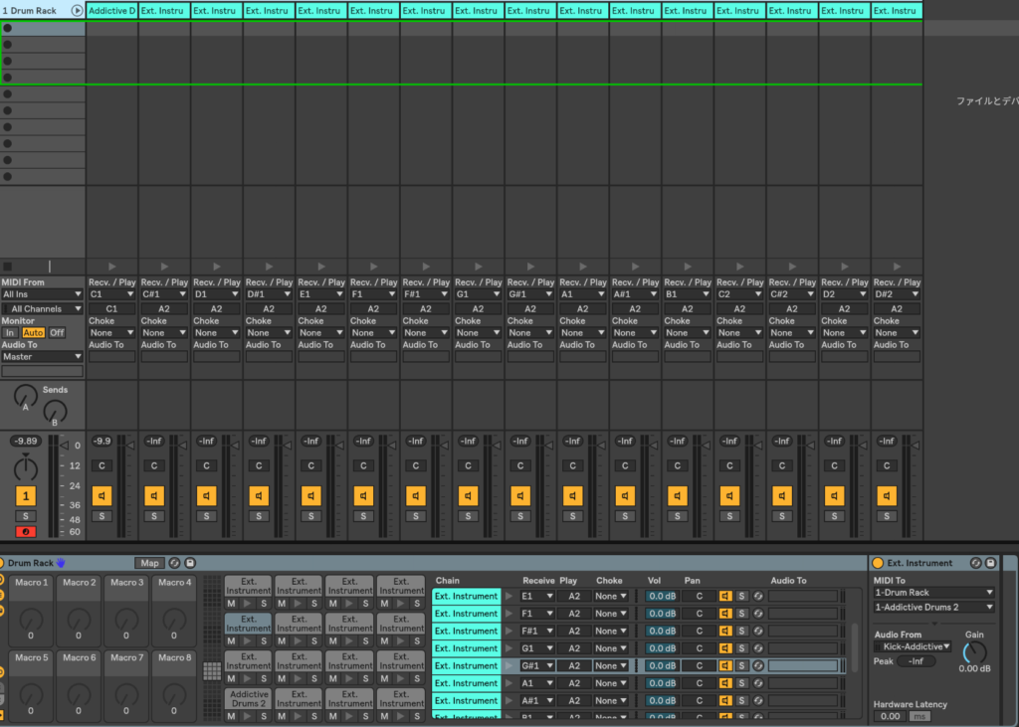Click the hot-swap icon in Drum Rack header
The height and width of the screenshot is (727, 1019).
[x=174, y=563]
